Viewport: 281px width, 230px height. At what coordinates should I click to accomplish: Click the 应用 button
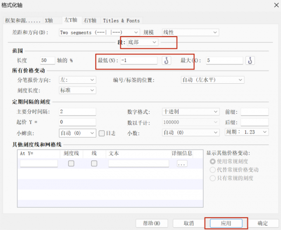(x=226, y=223)
